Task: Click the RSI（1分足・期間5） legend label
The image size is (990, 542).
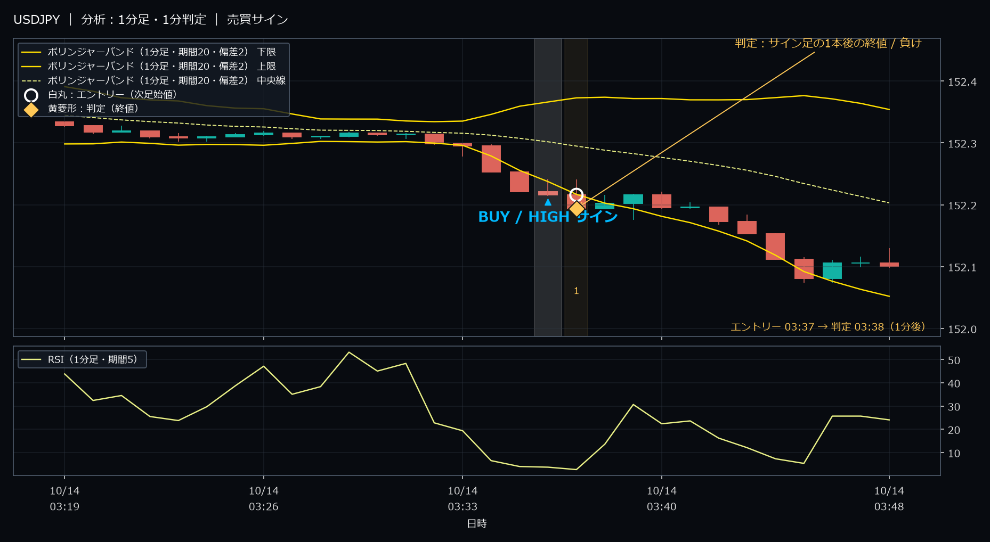Action: [93, 360]
